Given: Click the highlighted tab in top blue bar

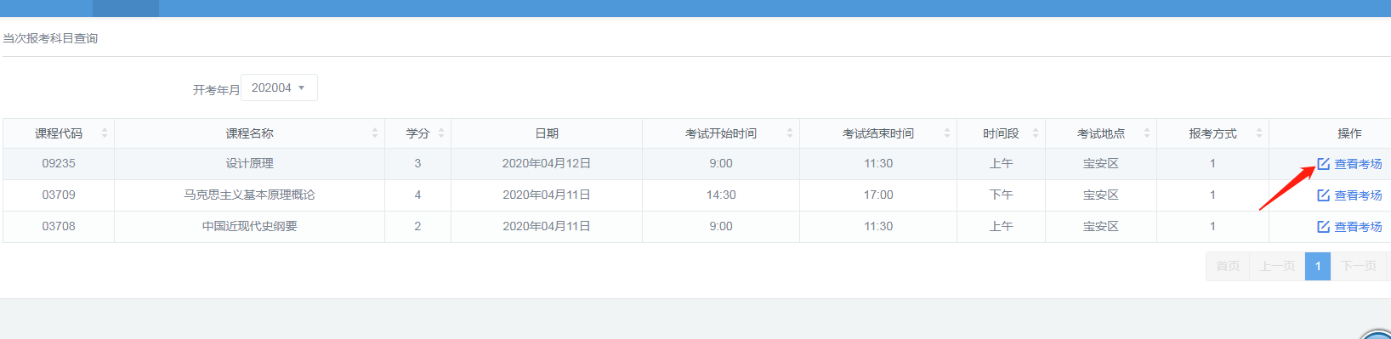Looking at the screenshot, I should tap(126, 8).
